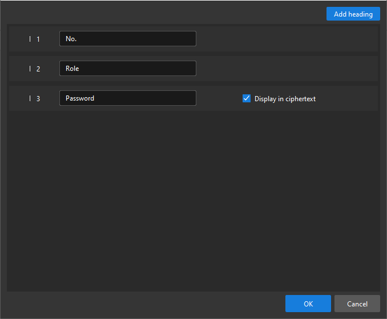Viewport: 387px width, 319px height.
Task: Grab the drag handle of row 3
Action: click(x=30, y=98)
